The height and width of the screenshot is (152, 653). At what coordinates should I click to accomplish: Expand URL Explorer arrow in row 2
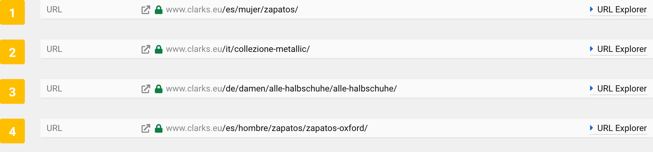tap(592, 49)
